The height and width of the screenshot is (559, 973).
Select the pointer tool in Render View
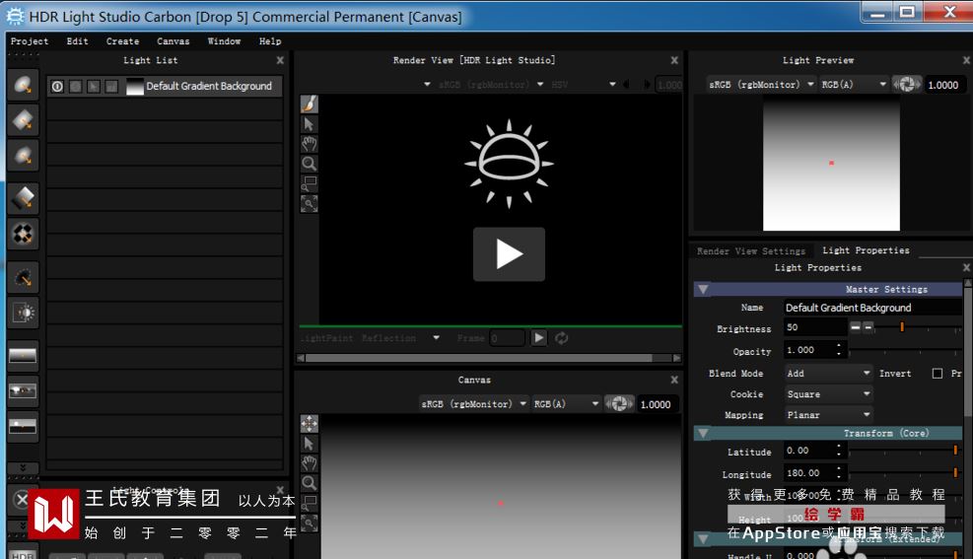click(x=309, y=124)
